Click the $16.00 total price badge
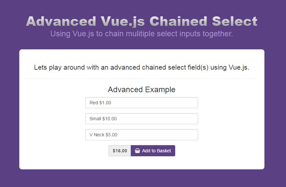The height and width of the screenshot is (187, 286). click(120, 151)
